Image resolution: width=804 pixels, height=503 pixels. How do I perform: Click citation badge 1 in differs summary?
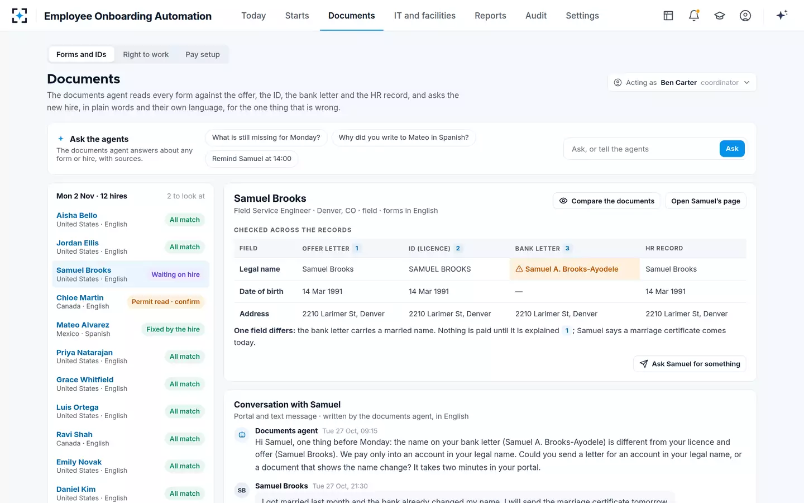coord(567,330)
